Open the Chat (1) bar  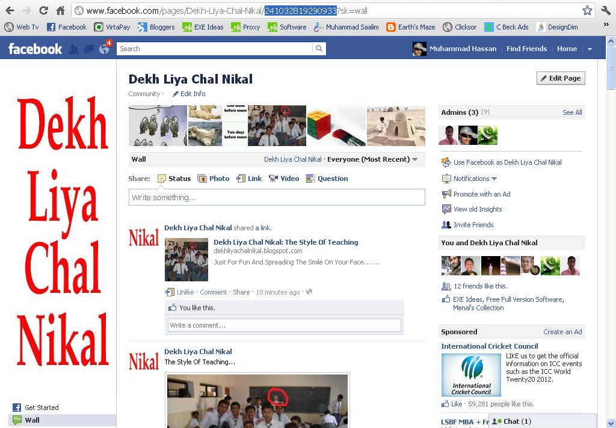tap(542, 421)
